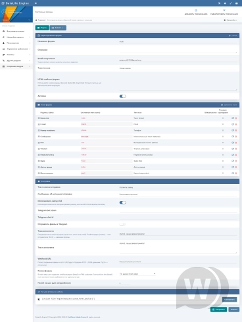Expand Утилиты in sidebar
242x322 pixels.
[x=16, y=55]
